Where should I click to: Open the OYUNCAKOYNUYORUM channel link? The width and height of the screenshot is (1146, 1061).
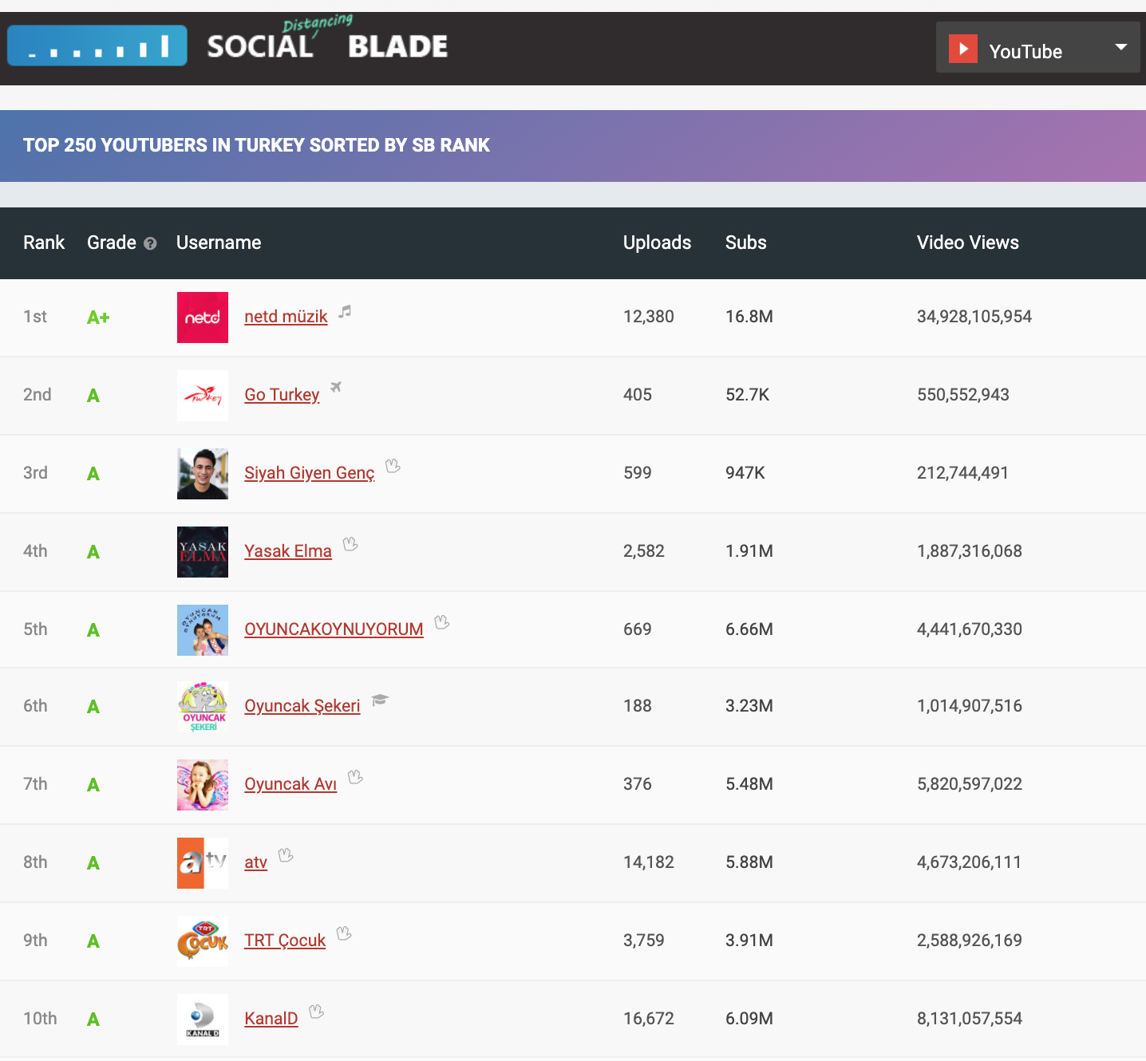[334, 629]
